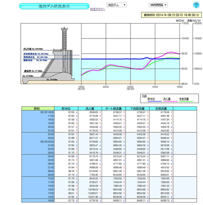This screenshot has height=205, width=203.
Task: Click the 下流放流量 column header
Action: [137, 109]
